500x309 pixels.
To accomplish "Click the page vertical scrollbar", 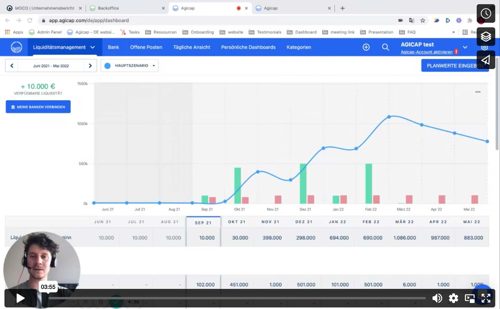I will [x=497, y=104].
